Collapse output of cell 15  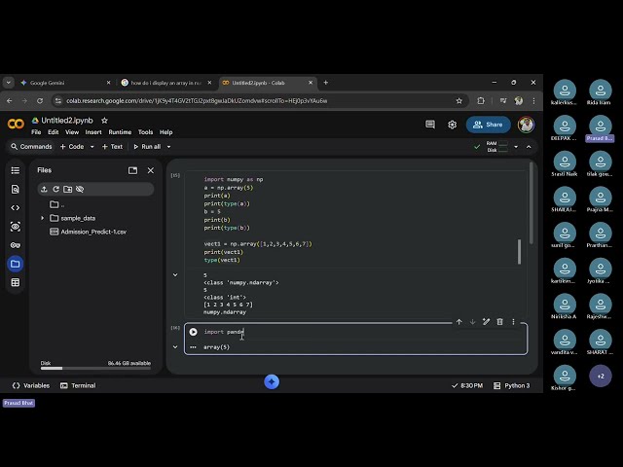(175, 274)
